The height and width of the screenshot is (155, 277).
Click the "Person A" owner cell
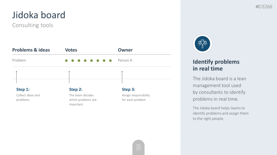125,60
